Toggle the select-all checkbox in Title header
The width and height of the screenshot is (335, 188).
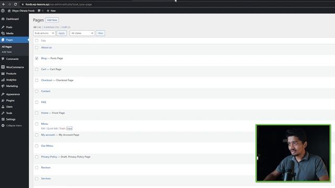tap(37, 41)
